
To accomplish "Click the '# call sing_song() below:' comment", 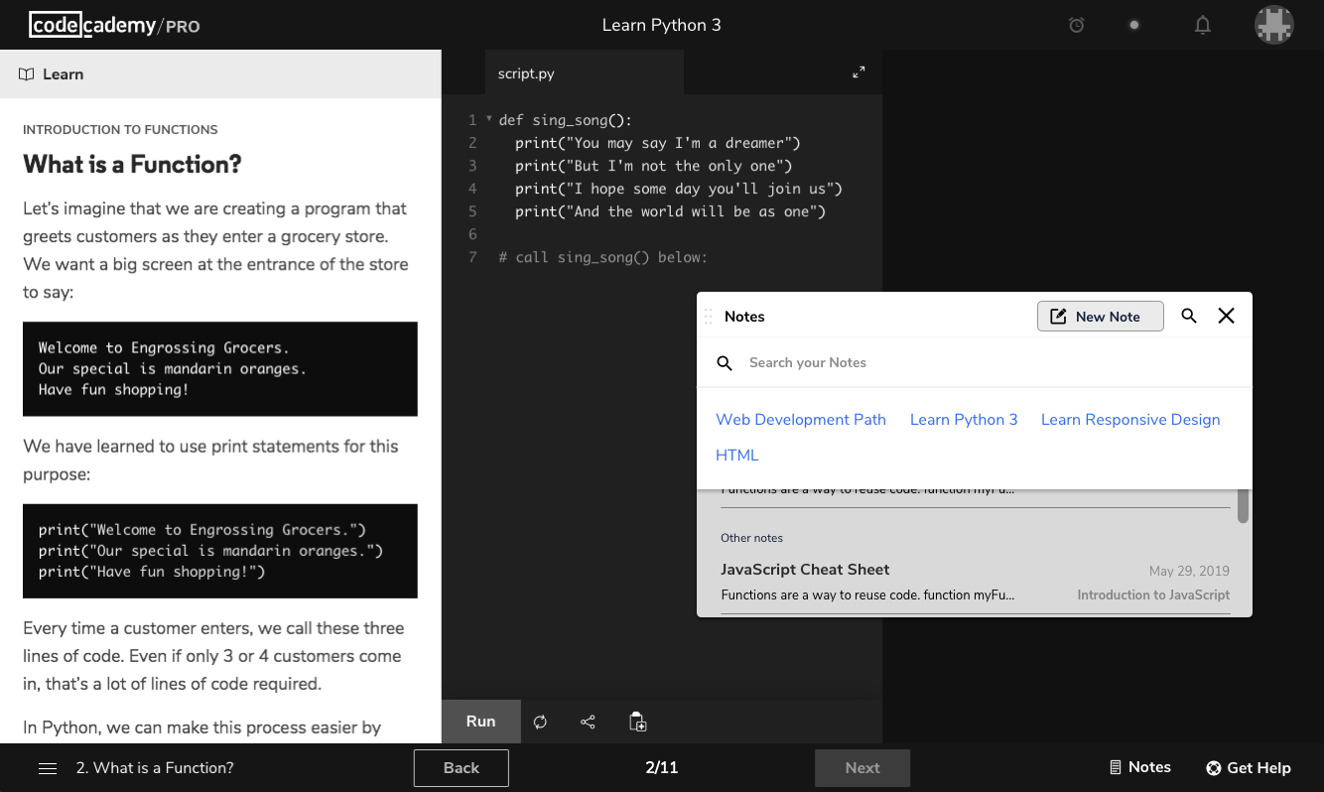I will (602, 257).
